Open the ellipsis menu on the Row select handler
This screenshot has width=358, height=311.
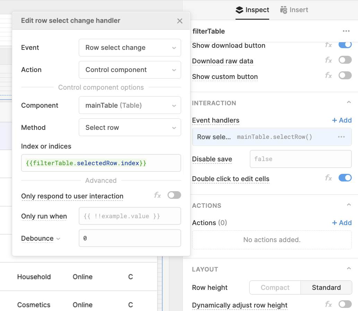(x=341, y=137)
